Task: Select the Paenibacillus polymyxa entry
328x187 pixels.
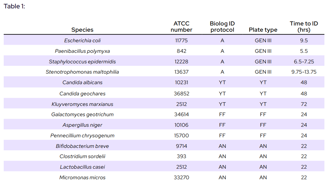Action: point(82,51)
